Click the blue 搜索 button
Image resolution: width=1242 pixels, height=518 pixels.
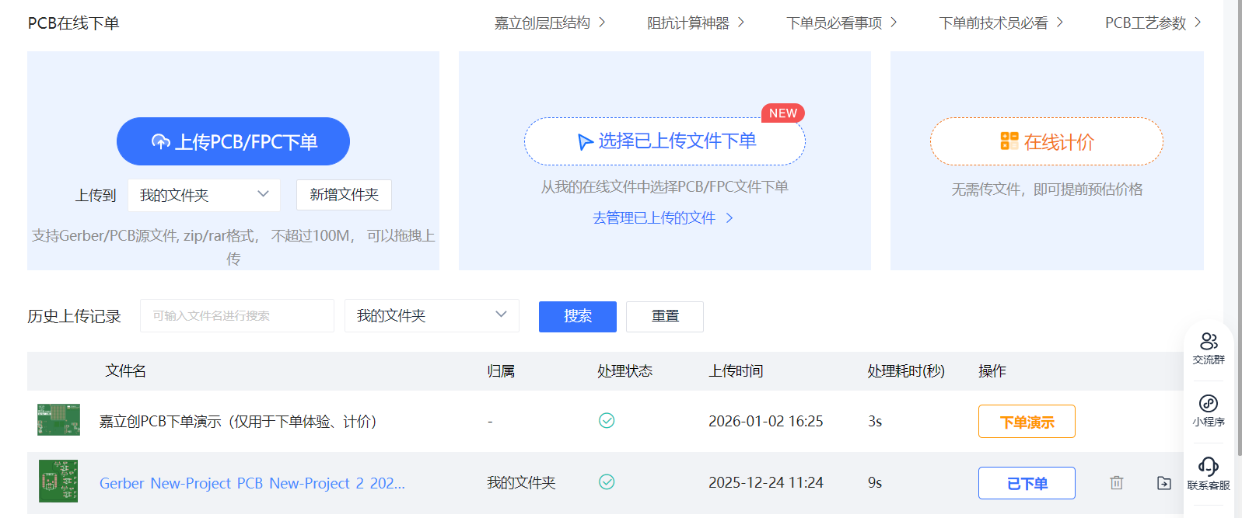[578, 316]
